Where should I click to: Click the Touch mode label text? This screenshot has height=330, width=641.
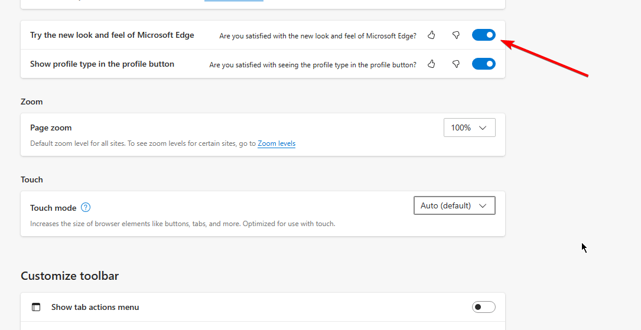point(53,208)
